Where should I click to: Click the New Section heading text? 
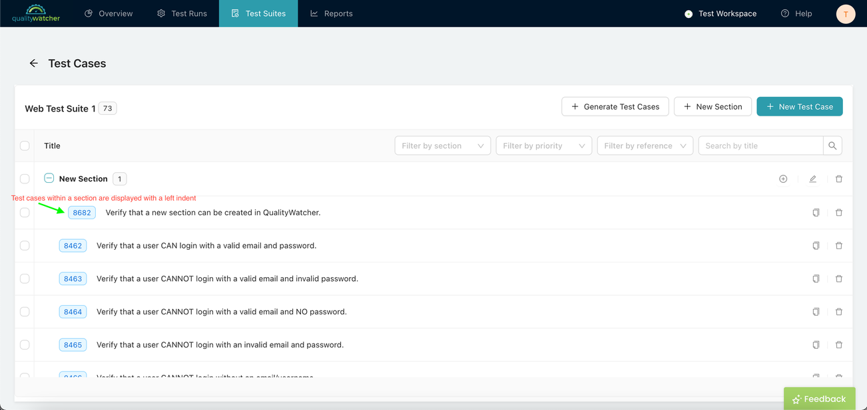click(x=83, y=179)
